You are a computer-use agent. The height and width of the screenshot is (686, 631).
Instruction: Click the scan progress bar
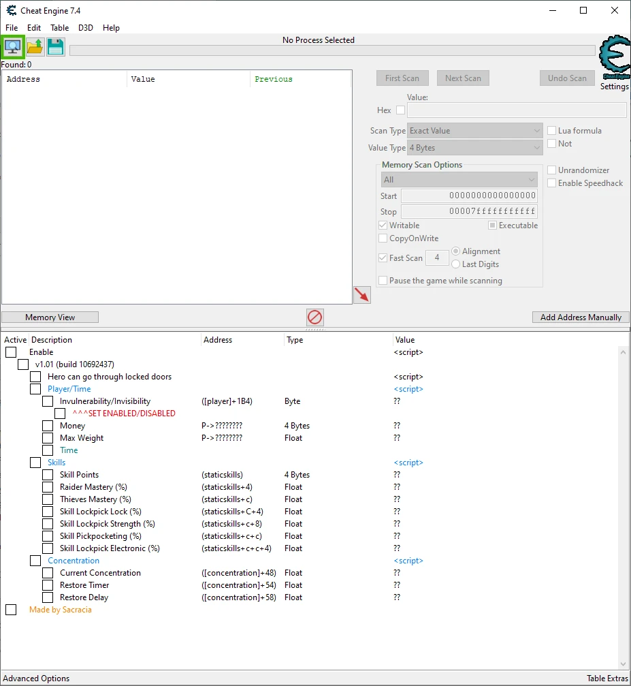pyautogui.click(x=332, y=50)
